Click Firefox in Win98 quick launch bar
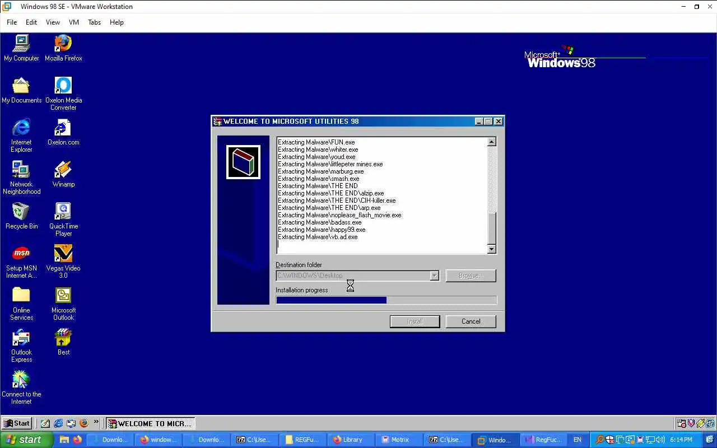Viewport: 717px width, 448px height. click(84, 423)
